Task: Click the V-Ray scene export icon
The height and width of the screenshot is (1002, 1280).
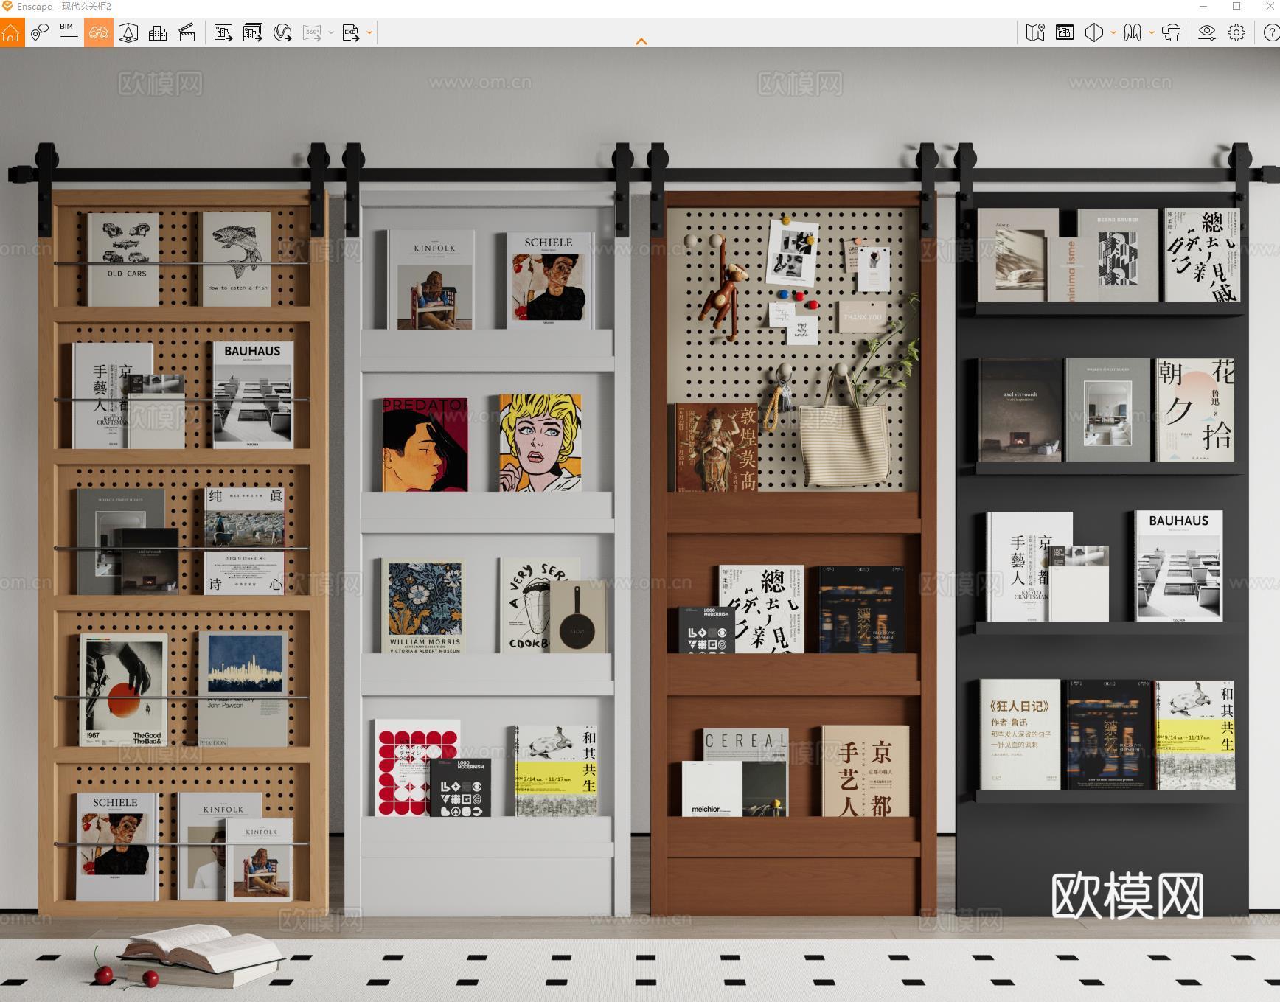Action: [282, 32]
